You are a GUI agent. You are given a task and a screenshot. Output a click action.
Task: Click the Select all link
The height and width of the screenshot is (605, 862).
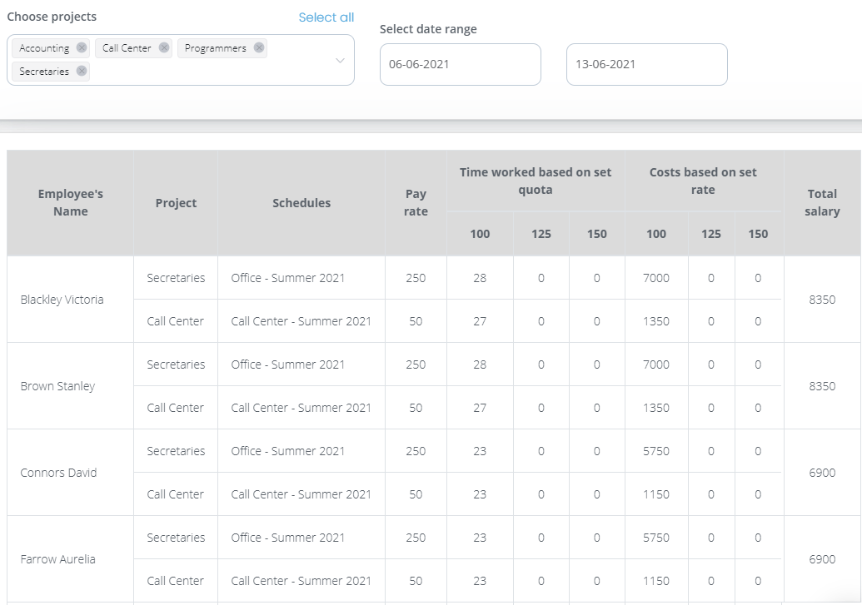pos(326,17)
